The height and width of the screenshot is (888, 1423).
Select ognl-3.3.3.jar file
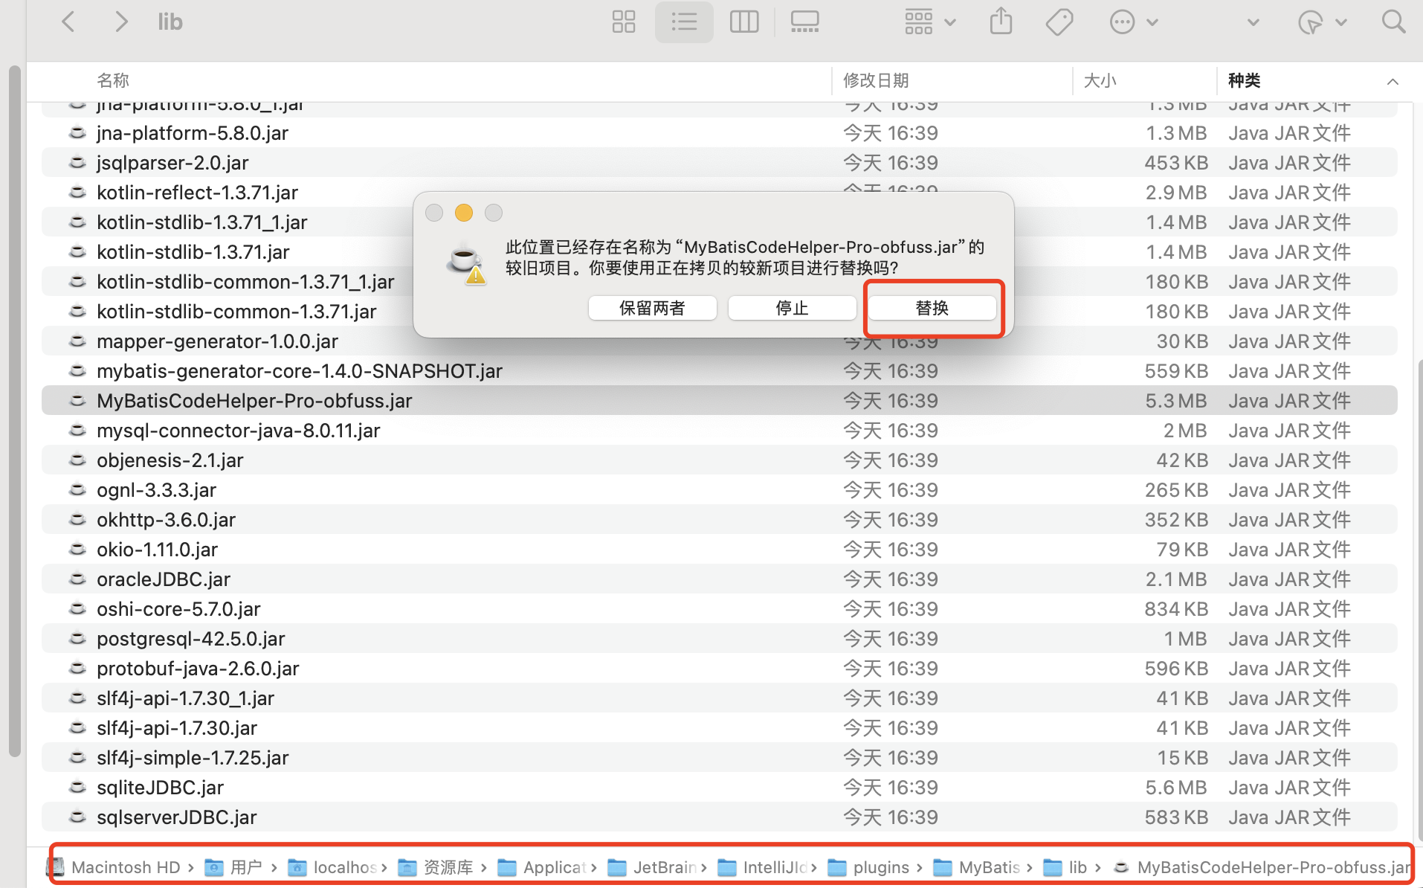pos(720,490)
